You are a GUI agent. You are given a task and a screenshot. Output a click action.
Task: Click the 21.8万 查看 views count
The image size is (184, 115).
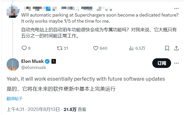pos(75,109)
